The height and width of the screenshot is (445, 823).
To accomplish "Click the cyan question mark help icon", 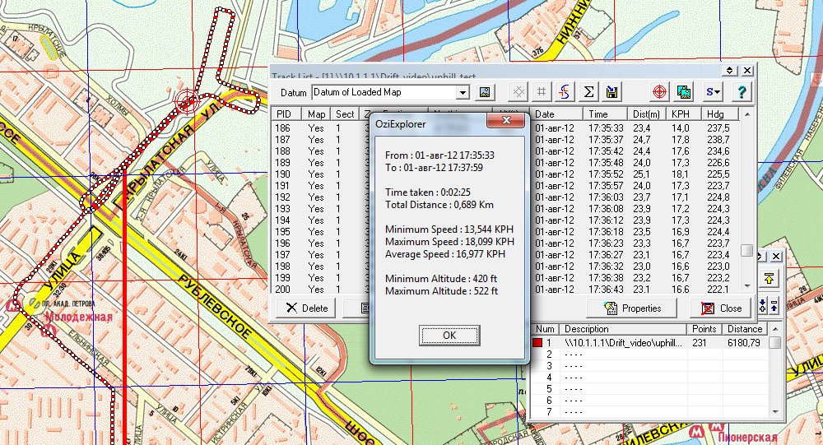I will click(x=742, y=92).
